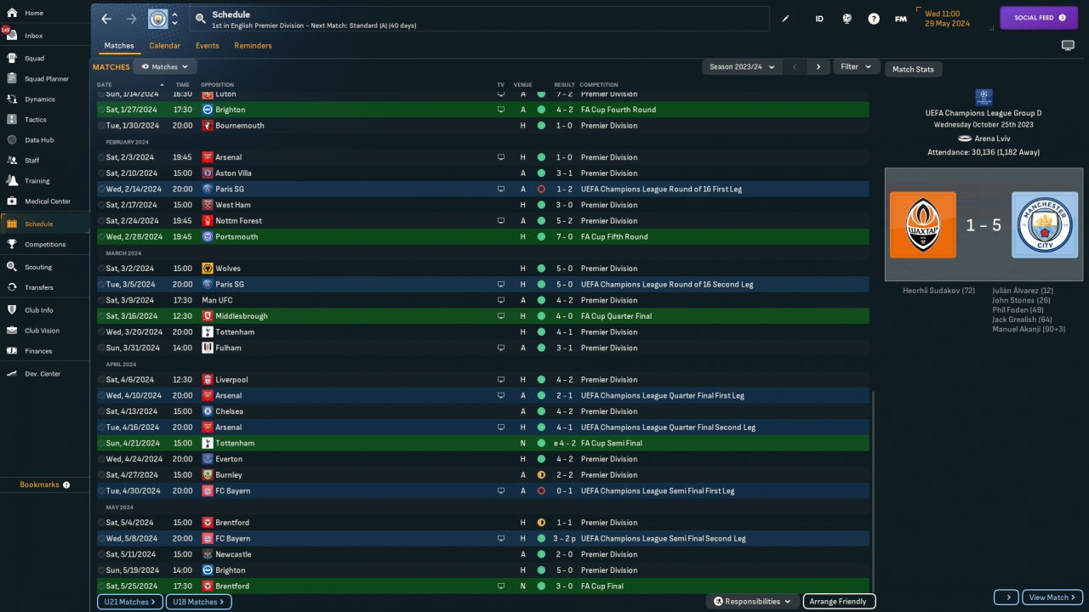Toggle the check circle on Chelsea row

click(x=101, y=411)
